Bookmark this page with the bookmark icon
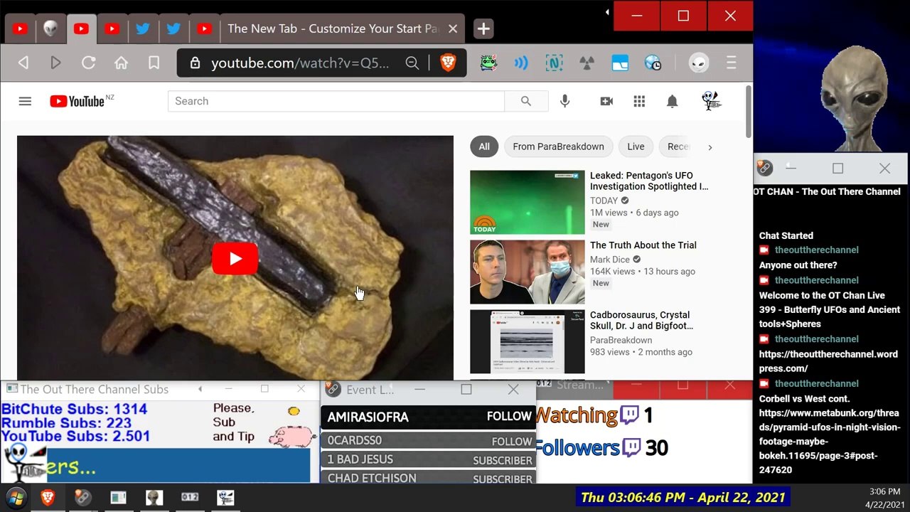910x512 pixels. pos(154,63)
